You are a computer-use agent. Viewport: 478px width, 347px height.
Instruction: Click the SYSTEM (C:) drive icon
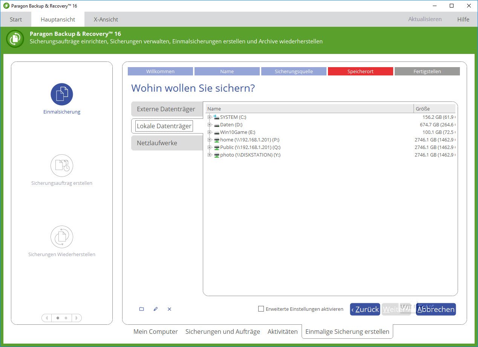coord(216,117)
